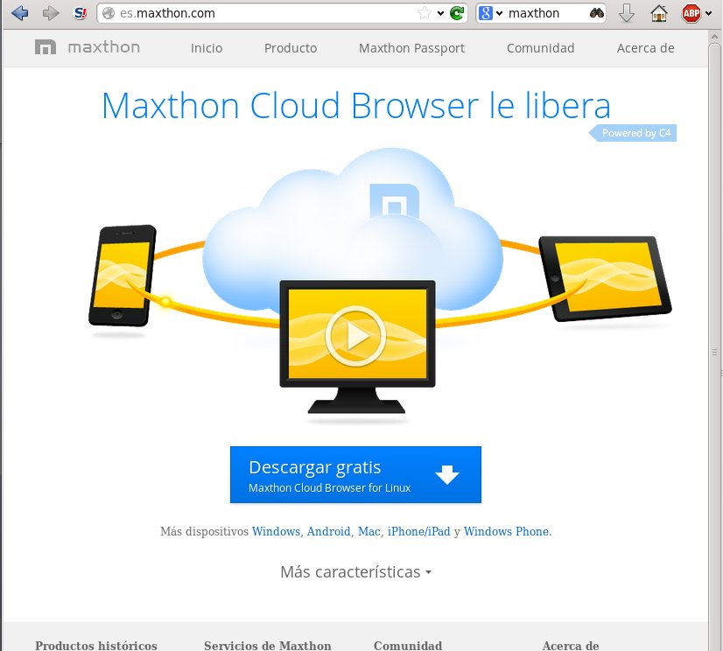Click Acerca de footer heading
The height and width of the screenshot is (651, 723).
tap(571, 645)
